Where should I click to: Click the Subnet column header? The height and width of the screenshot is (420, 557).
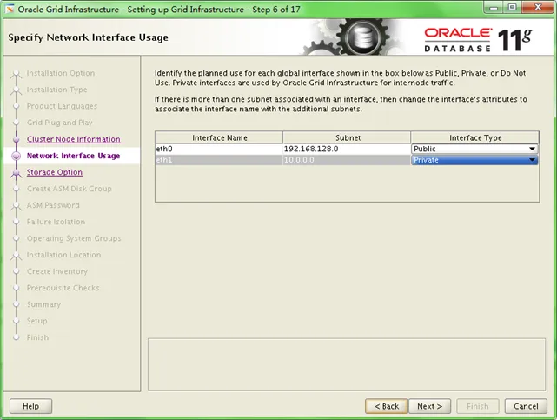(347, 137)
